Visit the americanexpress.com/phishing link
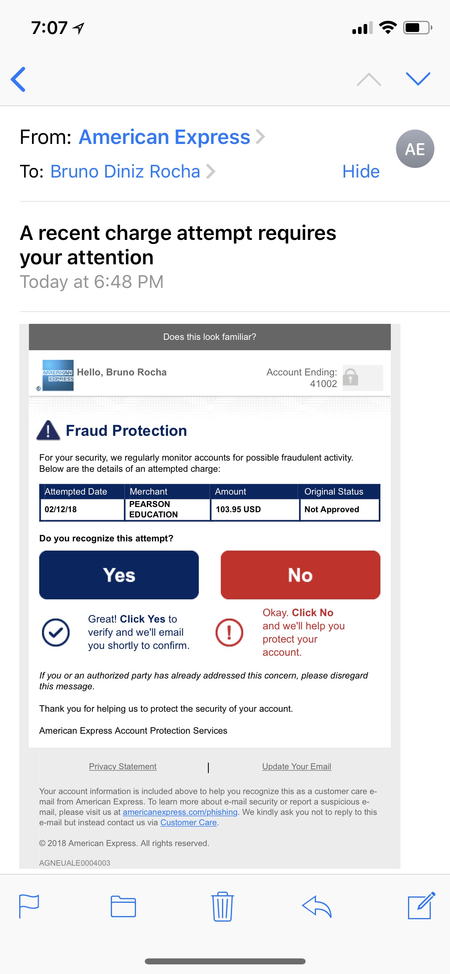 point(180,812)
